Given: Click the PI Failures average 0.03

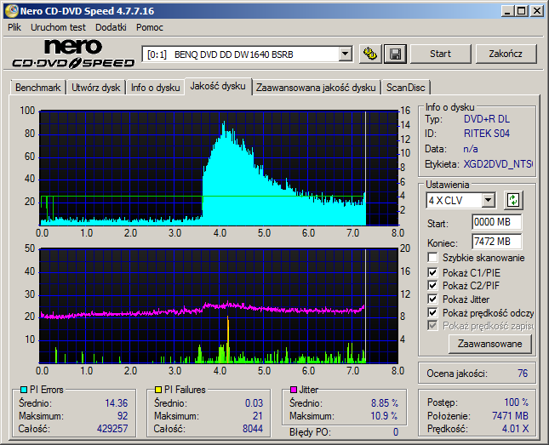Looking at the screenshot, I should pos(254,403).
